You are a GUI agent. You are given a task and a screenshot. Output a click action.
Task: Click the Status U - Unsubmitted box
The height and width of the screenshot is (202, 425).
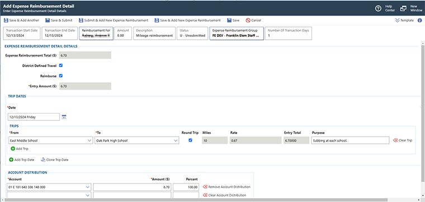coord(192,34)
